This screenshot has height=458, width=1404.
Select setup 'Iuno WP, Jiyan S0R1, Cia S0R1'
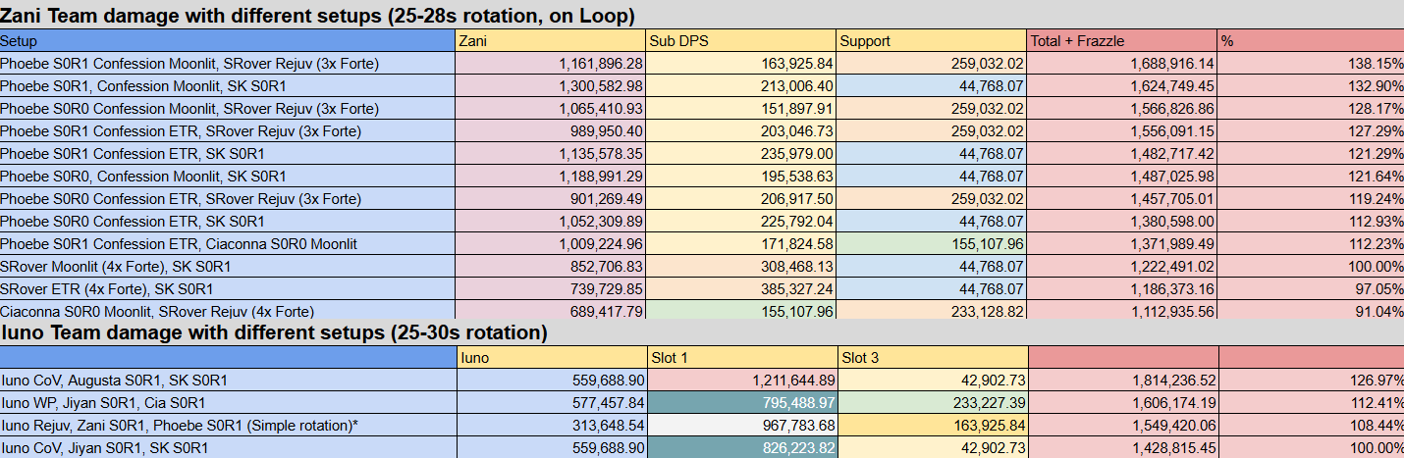pyautogui.click(x=228, y=402)
